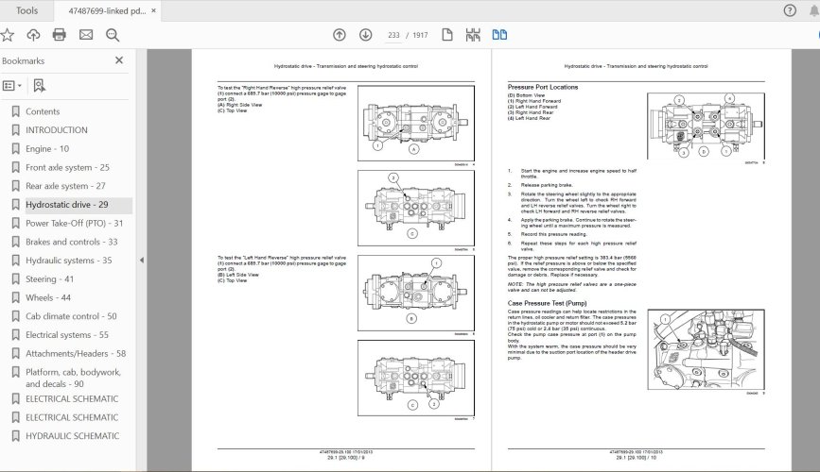The width and height of the screenshot is (820, 472).
Task: Jump to Cab climate control - 50 bookmark
Action: [71, 316]
